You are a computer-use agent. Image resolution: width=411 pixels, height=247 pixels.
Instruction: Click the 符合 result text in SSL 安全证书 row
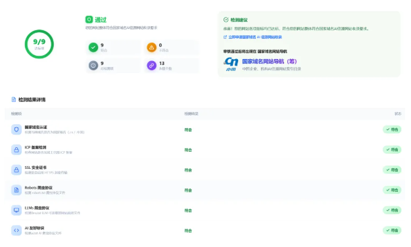click(x=188, y=170)
